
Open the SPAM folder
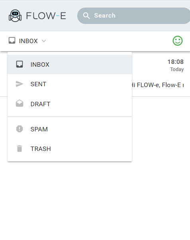coord(70,129)
